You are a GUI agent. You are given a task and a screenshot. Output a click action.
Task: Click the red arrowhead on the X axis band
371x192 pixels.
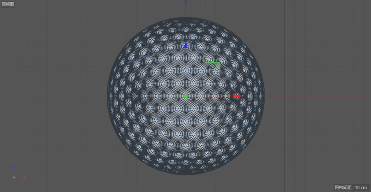point(237,96)
